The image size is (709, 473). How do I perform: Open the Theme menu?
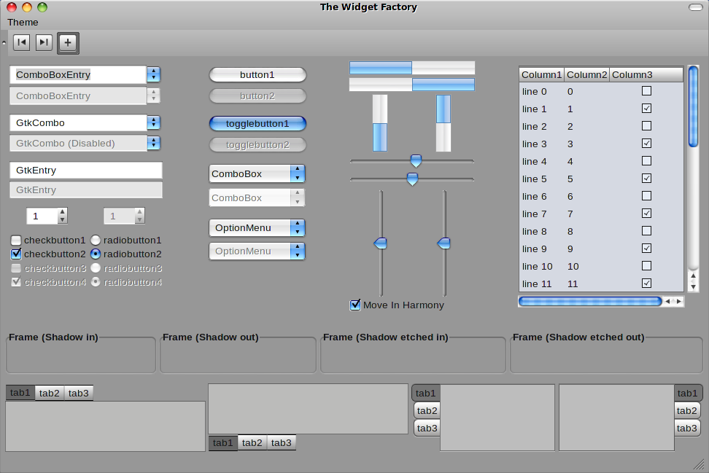click(x=23, y=23)
